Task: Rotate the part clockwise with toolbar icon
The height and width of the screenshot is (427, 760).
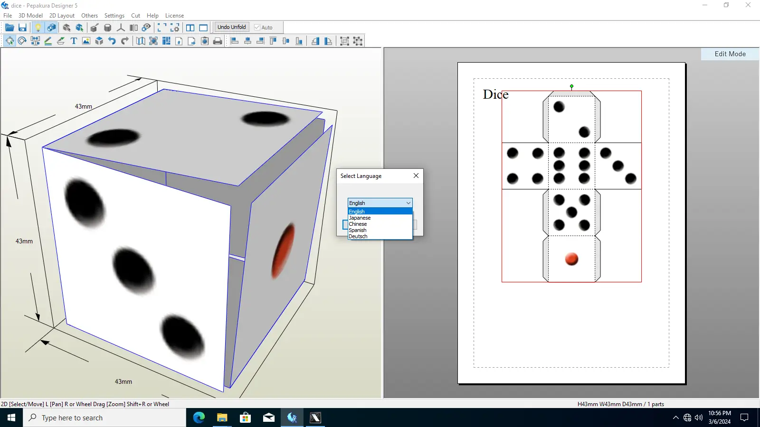Action: click(x=328, y=41)
